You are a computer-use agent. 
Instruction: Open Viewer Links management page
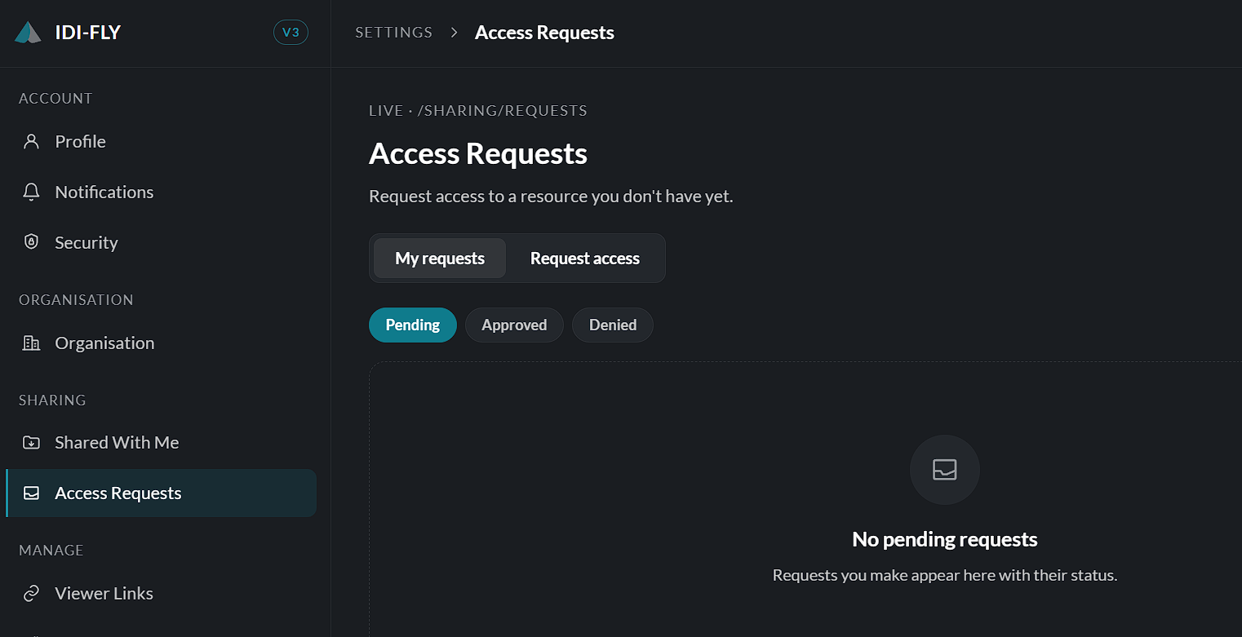[x=161, y=593]
